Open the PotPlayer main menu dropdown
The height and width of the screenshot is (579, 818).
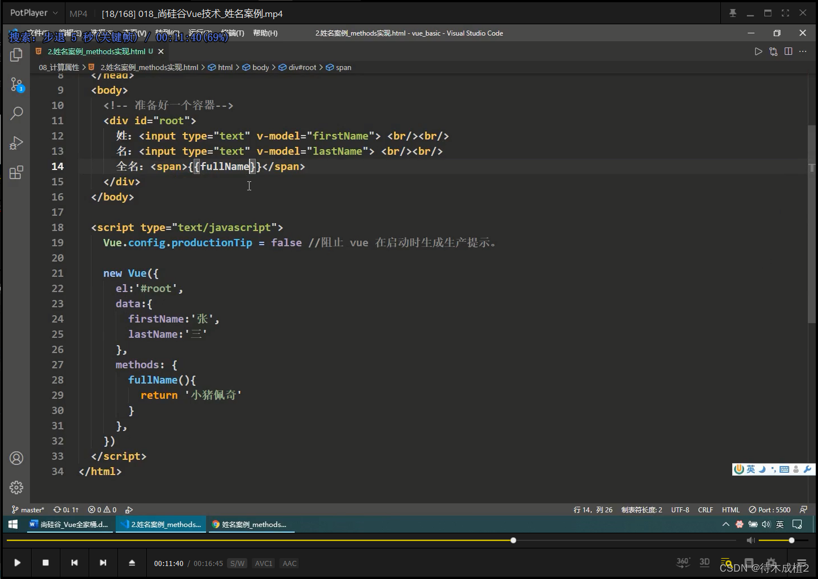[33, 13]
